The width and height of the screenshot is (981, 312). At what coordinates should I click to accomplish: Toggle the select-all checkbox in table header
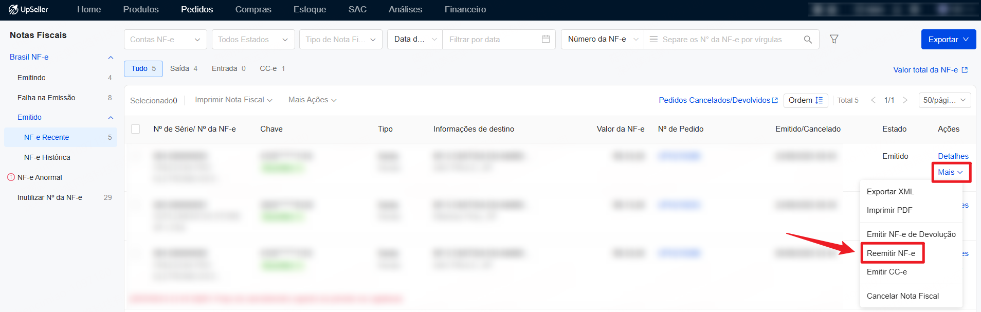(x=136, y=129)
